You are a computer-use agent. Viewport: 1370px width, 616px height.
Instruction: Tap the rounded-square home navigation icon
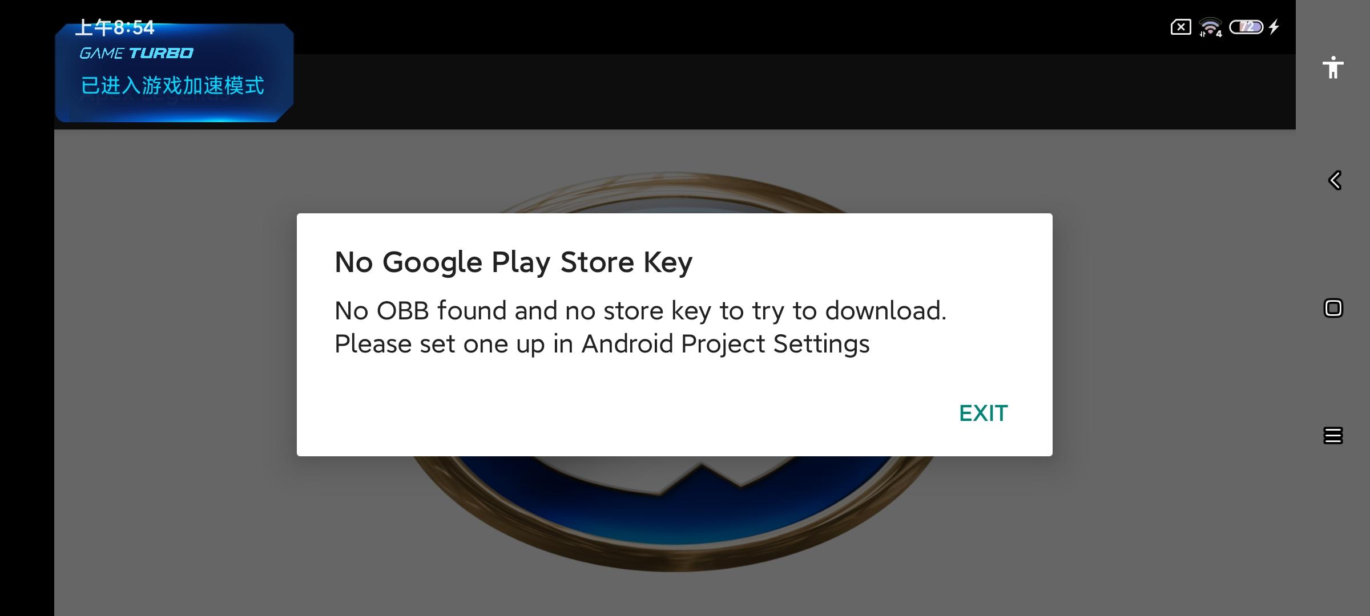(x=1333, y=308)
